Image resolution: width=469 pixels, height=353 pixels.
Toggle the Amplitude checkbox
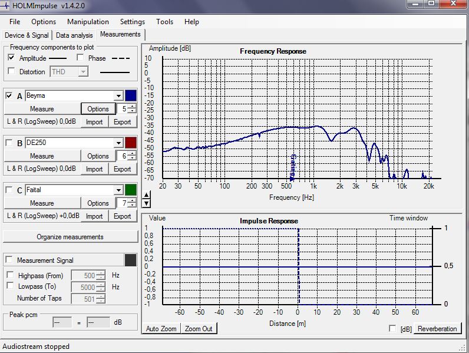click(x=11, y=57)
